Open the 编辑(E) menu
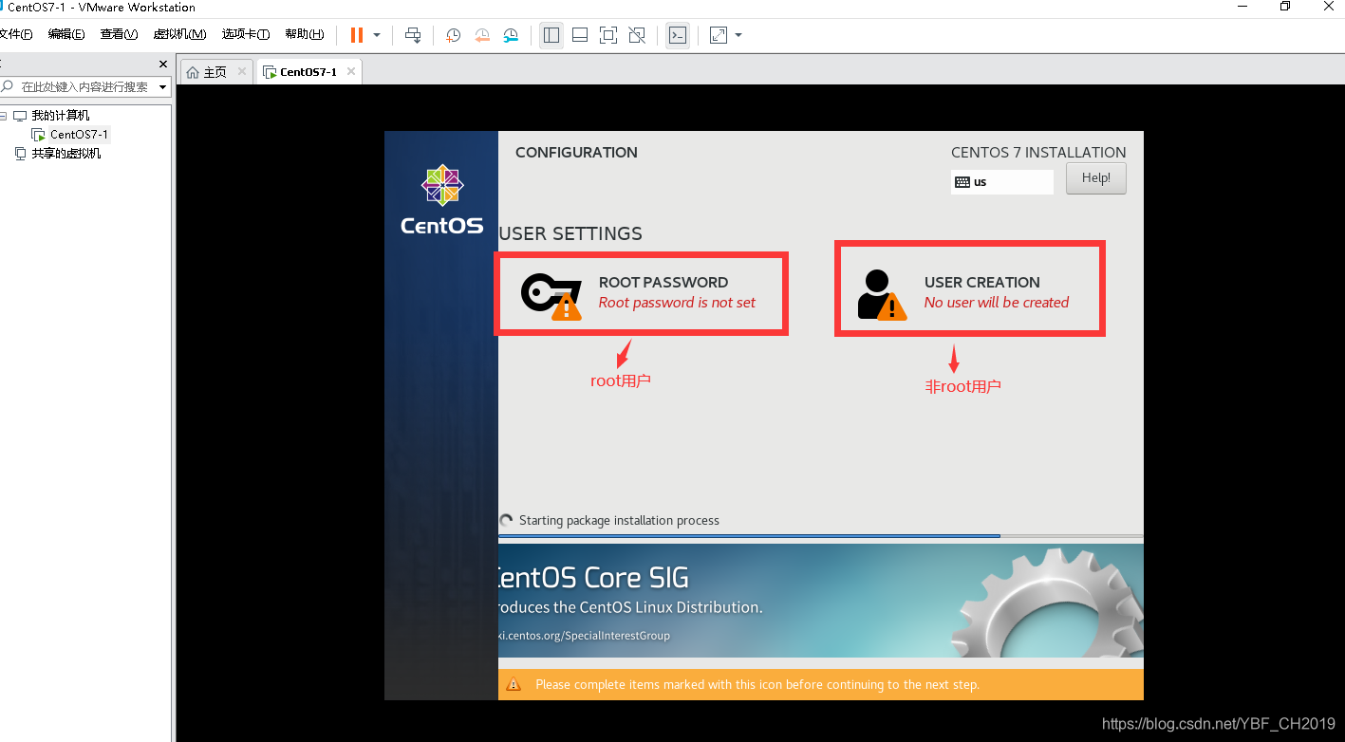 pyautogui.click(x=65, y=34)
